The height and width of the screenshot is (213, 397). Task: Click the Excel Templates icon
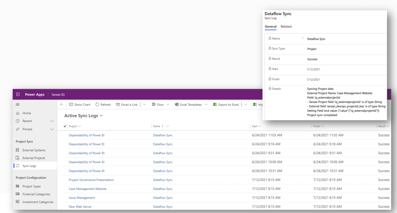[x=177, y=104]
